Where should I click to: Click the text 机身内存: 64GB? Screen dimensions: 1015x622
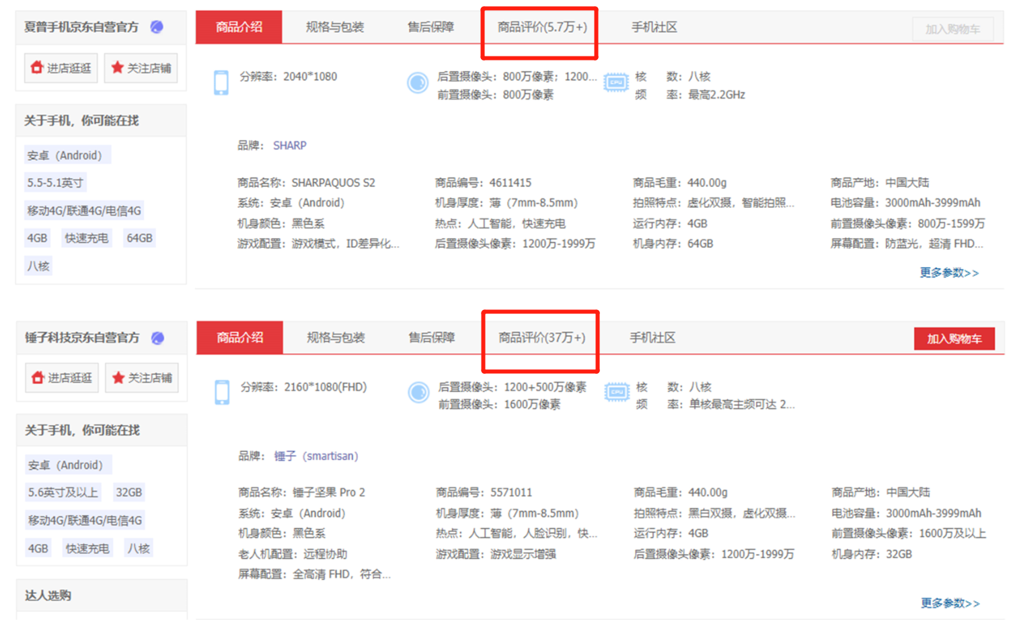[673, 243]
